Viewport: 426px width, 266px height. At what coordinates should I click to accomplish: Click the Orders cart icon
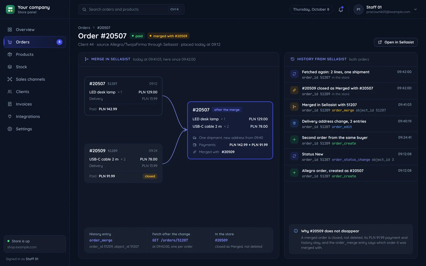(10, 42)
